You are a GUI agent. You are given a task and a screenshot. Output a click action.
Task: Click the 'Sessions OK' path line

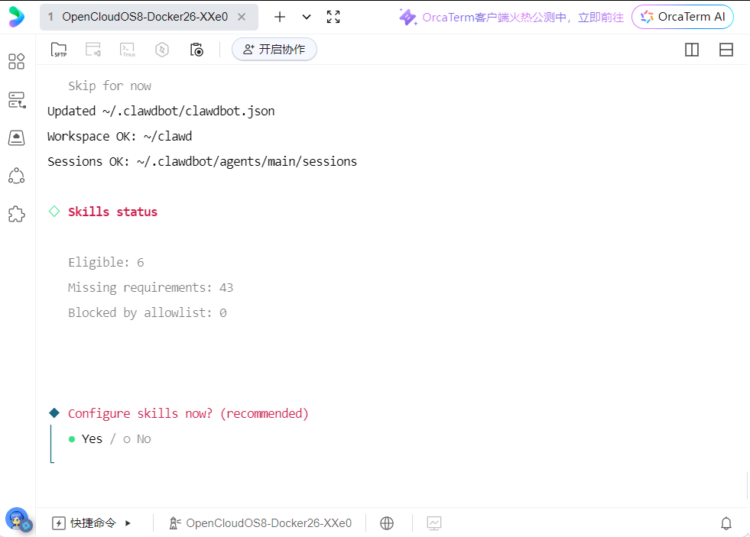pos(202,161)
